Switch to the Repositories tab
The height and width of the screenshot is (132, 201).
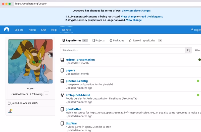coord(75,40)
